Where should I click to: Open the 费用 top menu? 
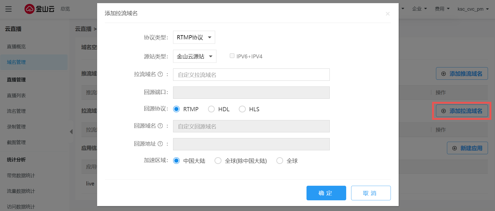coord(442,9)
